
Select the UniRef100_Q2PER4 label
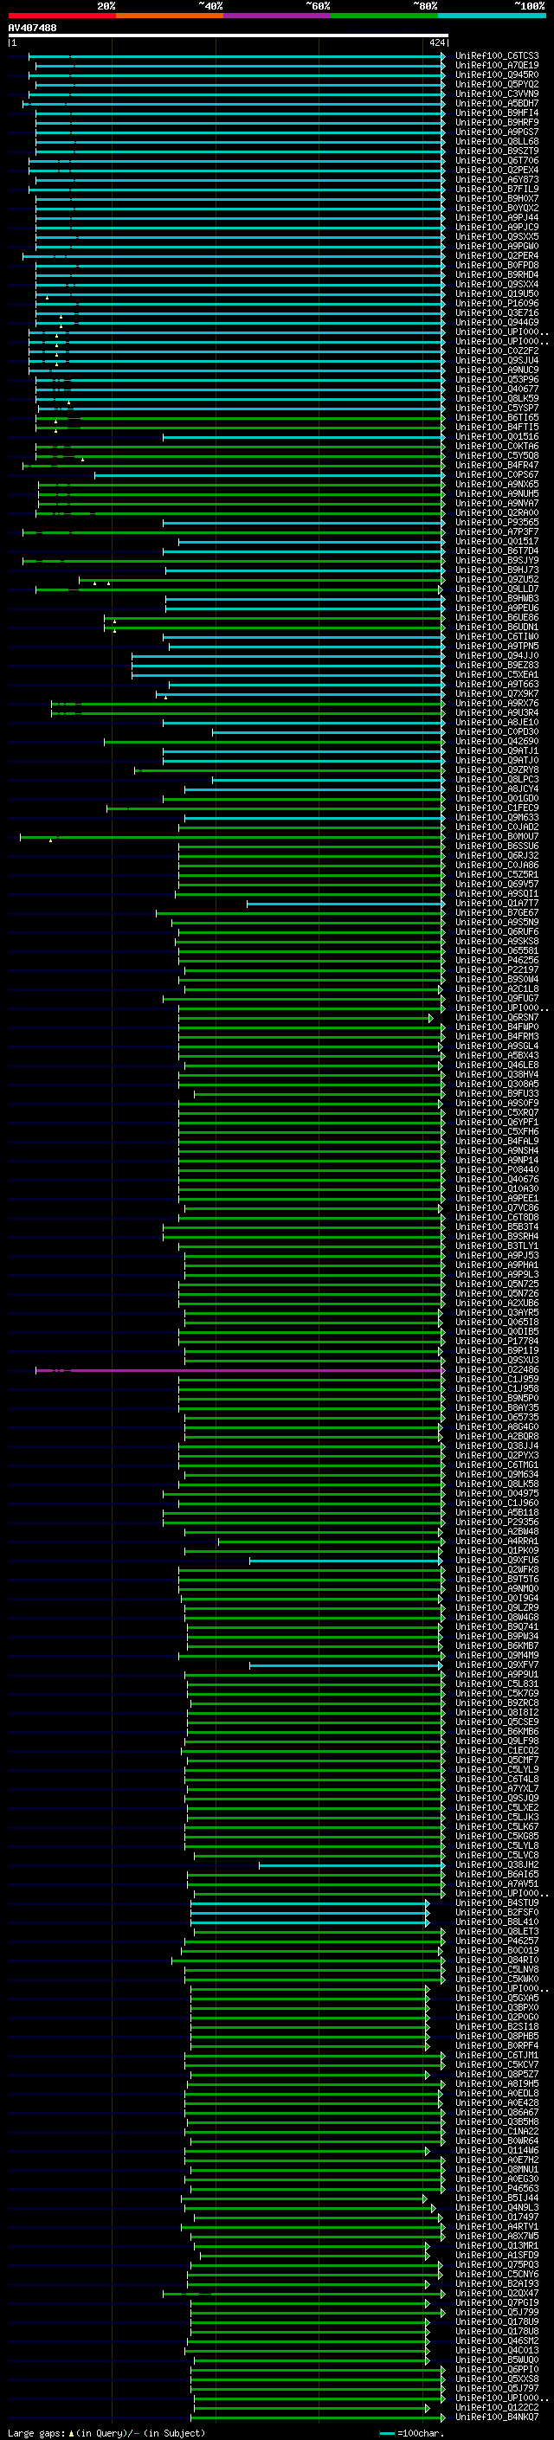[497, 255]
